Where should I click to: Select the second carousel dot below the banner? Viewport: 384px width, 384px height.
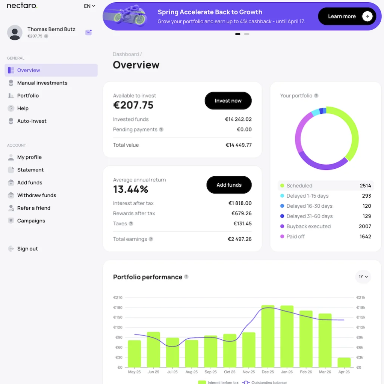[x=246, y=34]
